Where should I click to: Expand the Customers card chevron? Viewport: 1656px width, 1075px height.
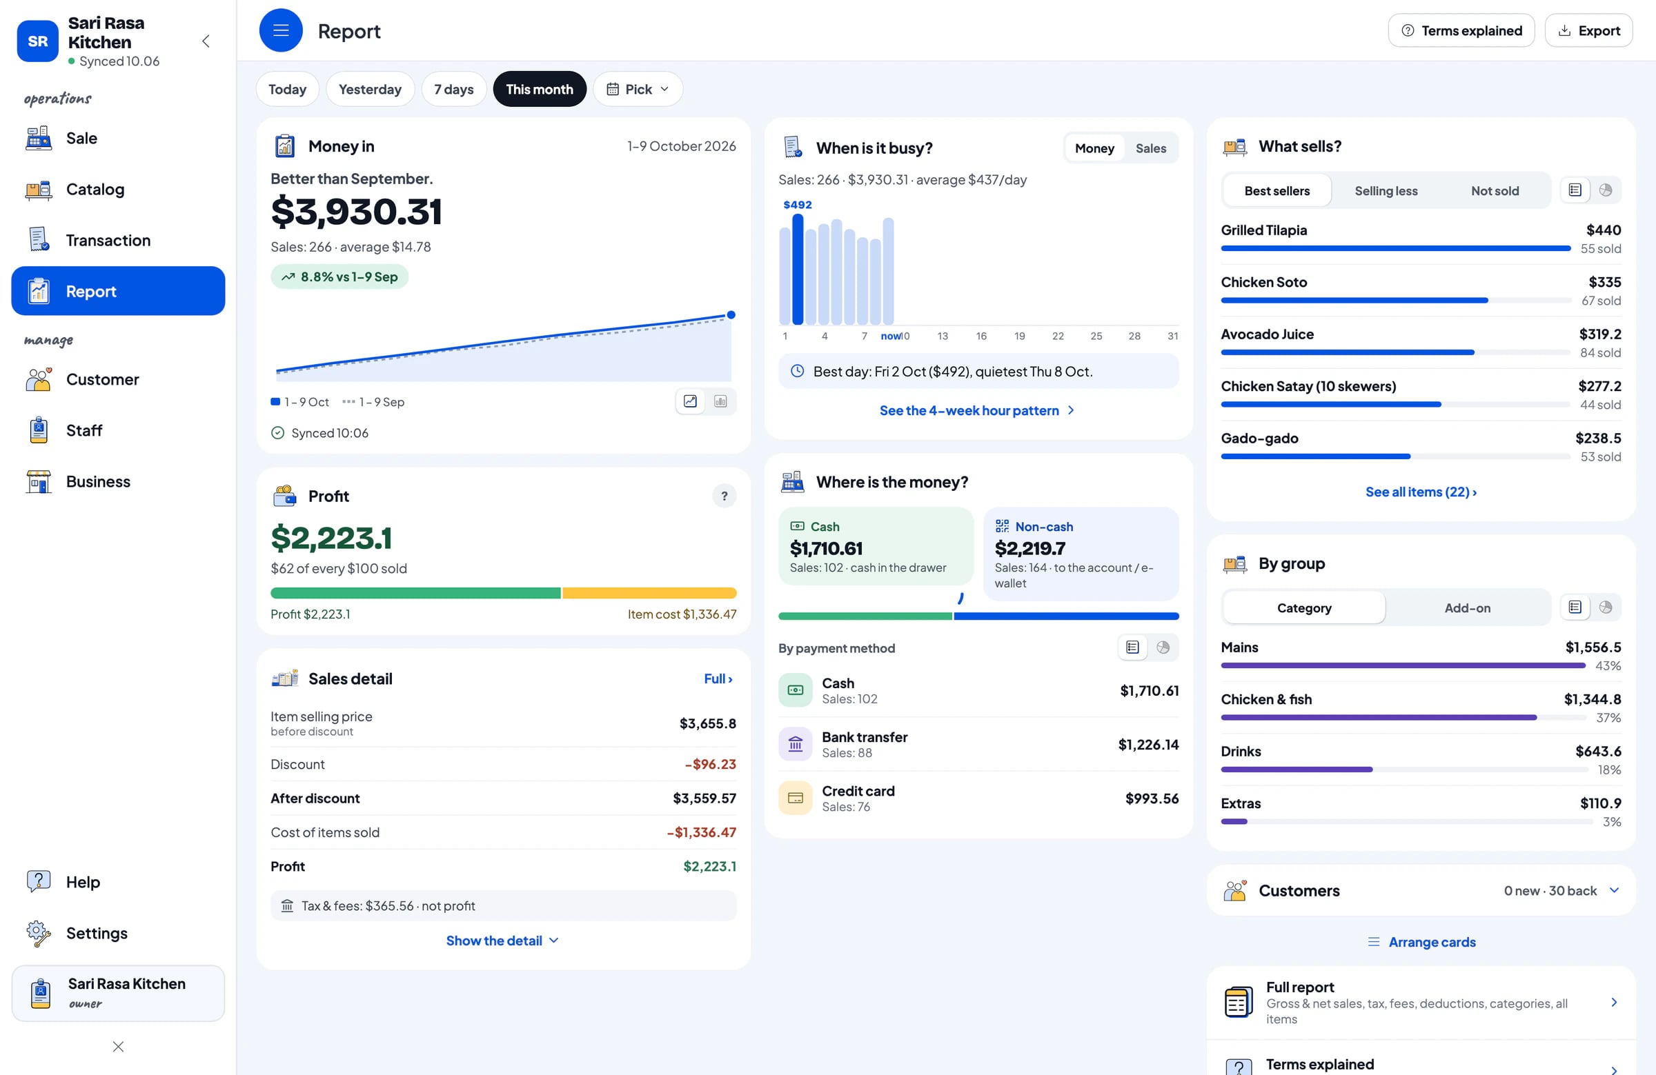[x=1614, y=890]
